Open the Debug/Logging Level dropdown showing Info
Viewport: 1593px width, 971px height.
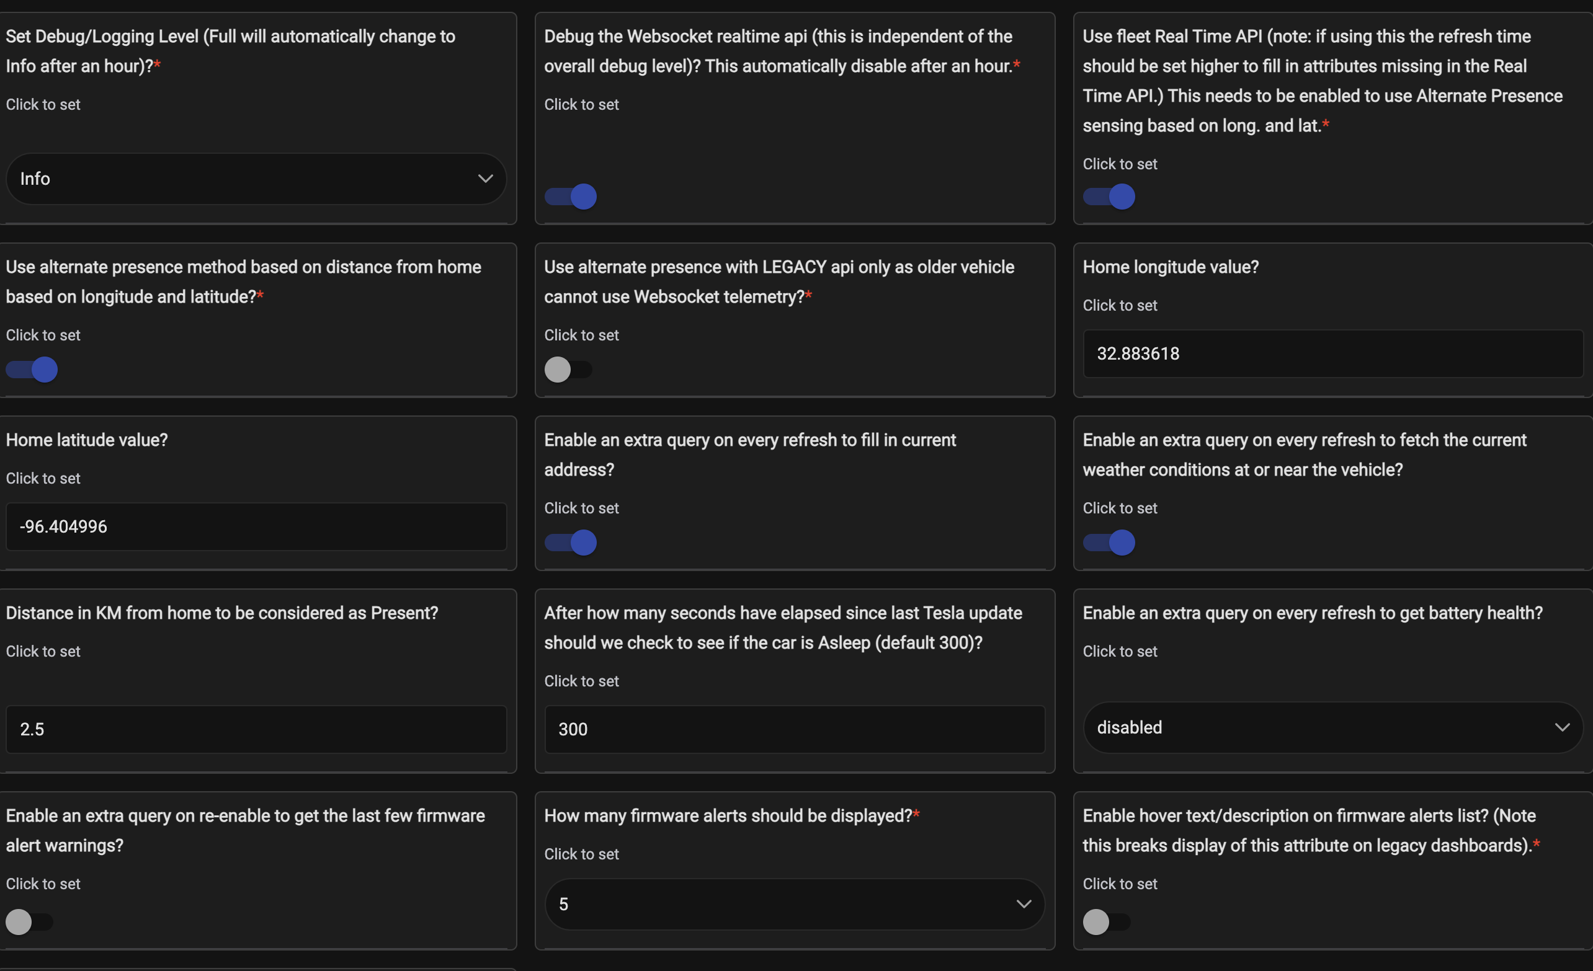point(256,179)
